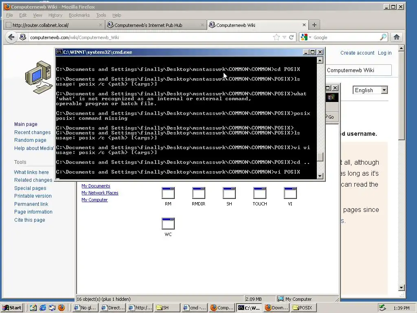The width and height of the screenshot is (417, 313).
Task: Click the Permanent link
Action: pyautogui.click(x=31, y=204)
